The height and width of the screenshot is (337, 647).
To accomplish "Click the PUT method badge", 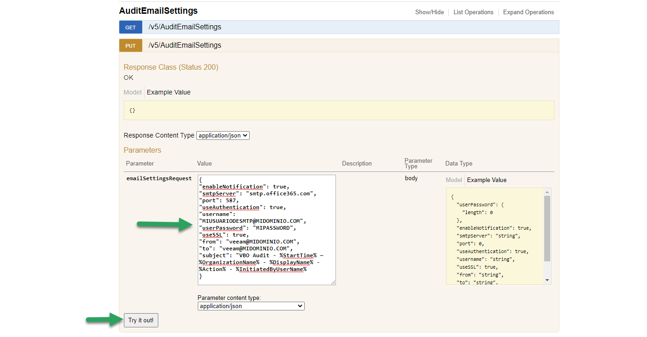I will (x=131, y=45).
